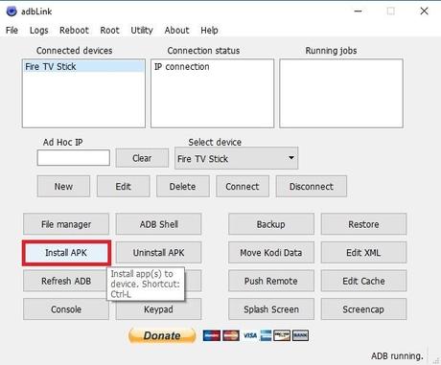Screen dimensions: 441x365
Task: Open Edit Cache
Action: tap(363, 281)
